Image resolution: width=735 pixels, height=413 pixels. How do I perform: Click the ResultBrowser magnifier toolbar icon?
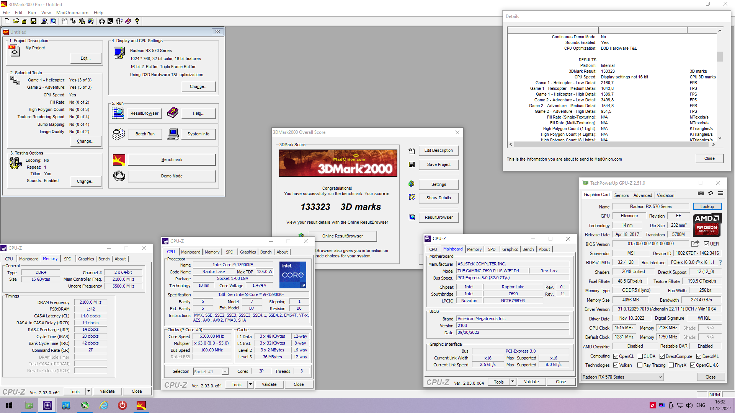[x=53, y=21]
